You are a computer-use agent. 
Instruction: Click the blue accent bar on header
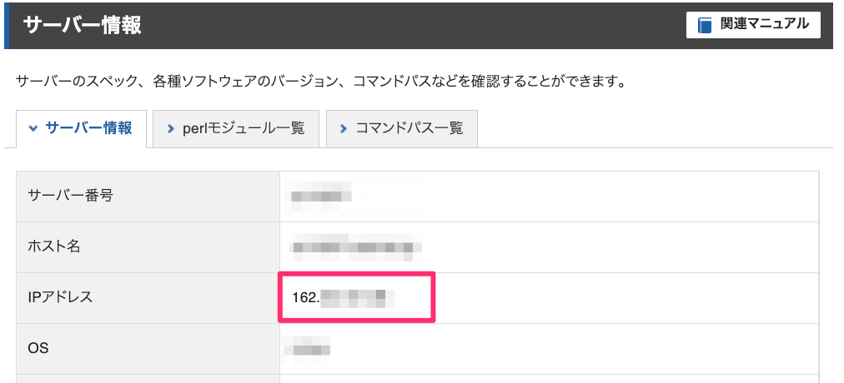coord(7,25)
